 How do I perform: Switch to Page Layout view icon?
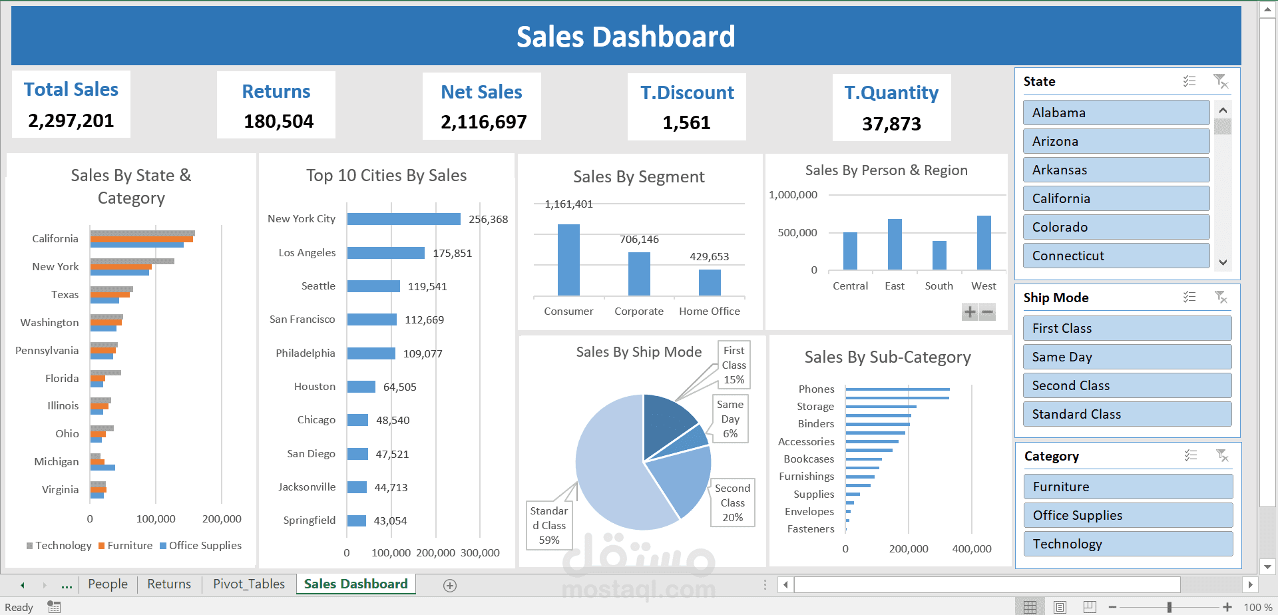pos(1060,607)
